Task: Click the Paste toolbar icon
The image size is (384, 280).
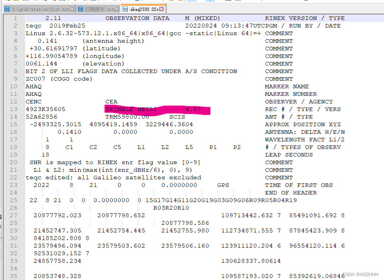Action: pyautogui.click(x=93, y=2)
